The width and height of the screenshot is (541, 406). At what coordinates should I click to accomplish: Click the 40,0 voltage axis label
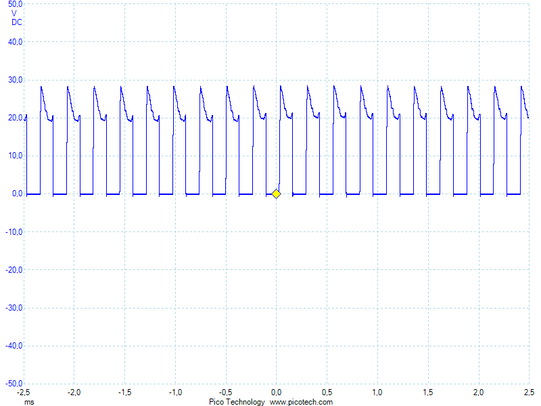15,42
